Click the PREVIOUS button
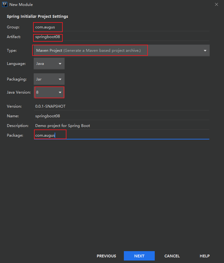 [x=106, y=256]
